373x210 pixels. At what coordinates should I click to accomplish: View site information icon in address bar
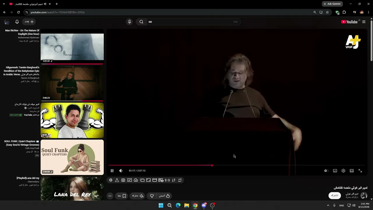click(x=27, y=12)
